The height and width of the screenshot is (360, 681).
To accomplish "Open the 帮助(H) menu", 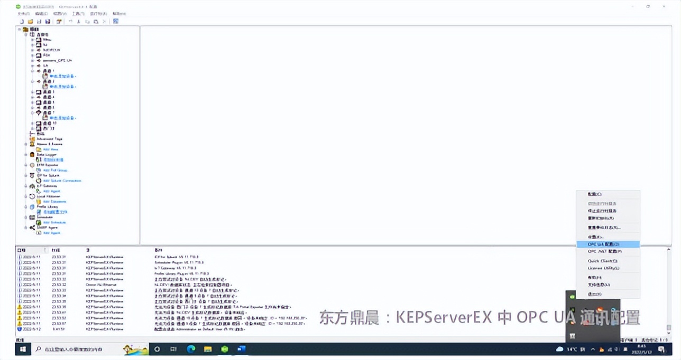I will (119, 13).
